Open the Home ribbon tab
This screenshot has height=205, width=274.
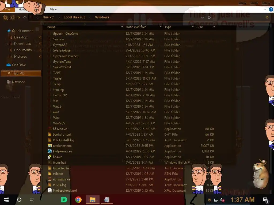pyautogui.click(x=22, y=9)
